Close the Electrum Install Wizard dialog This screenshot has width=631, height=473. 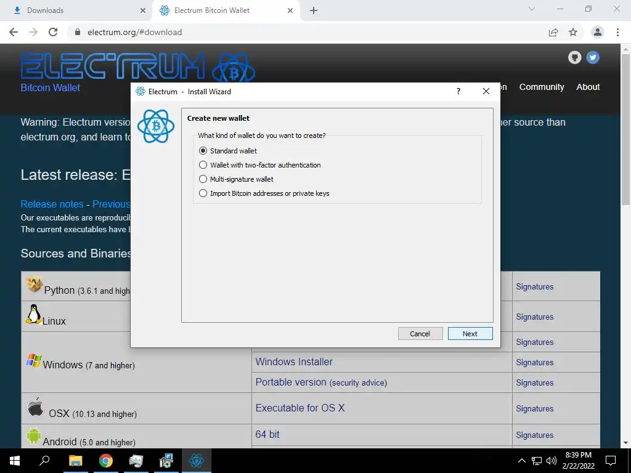click(486, 91)
